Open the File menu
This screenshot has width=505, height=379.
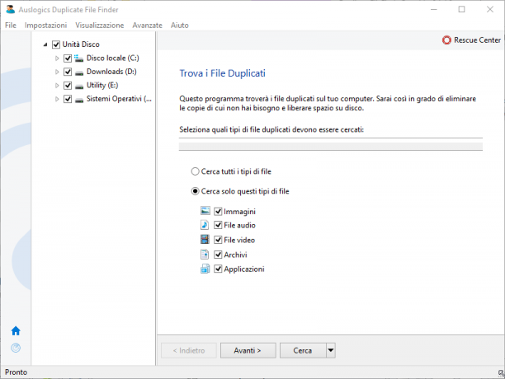coord(10,25)
